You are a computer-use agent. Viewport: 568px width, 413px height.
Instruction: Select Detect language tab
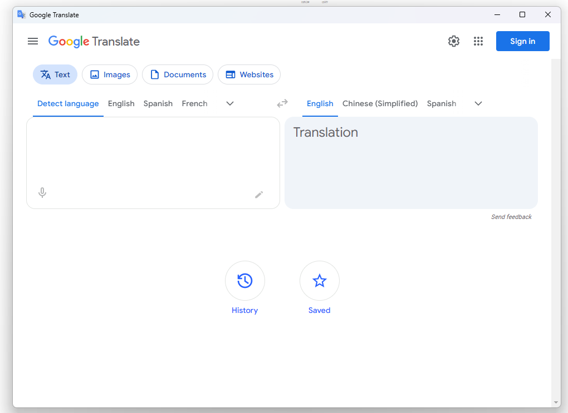(x=68, y=103)
